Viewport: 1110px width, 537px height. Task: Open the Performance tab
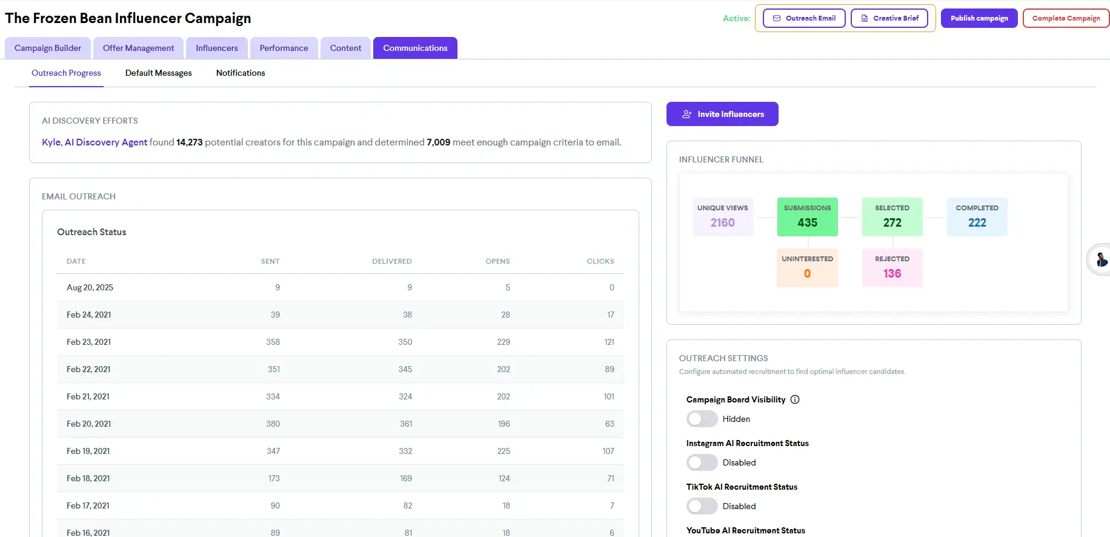tap(284, 48)
